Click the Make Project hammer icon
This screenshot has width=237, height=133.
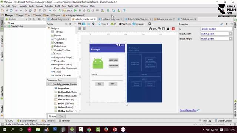coord(60,11)
